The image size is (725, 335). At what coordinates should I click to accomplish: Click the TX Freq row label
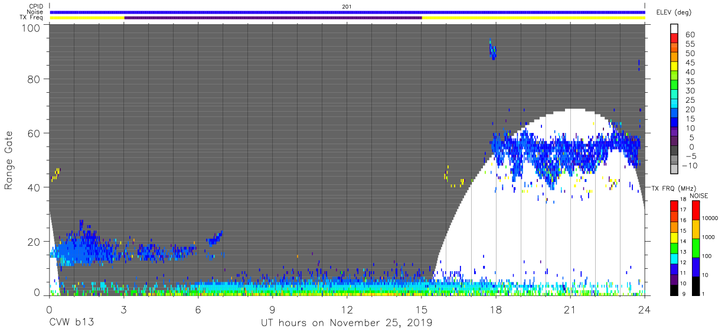point(31,18)
